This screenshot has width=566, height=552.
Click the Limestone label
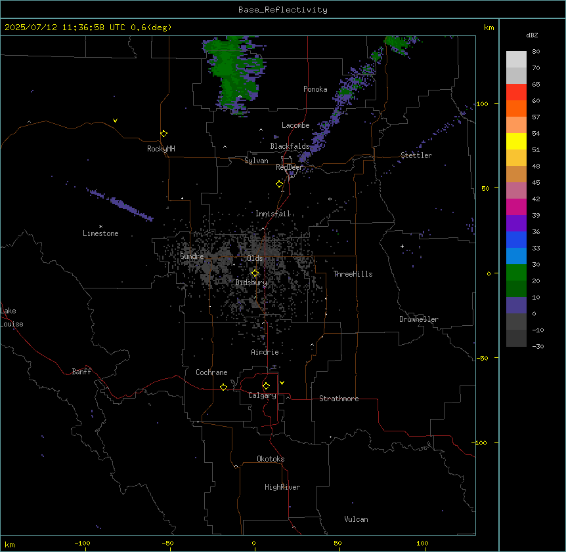tap(100, 233)
